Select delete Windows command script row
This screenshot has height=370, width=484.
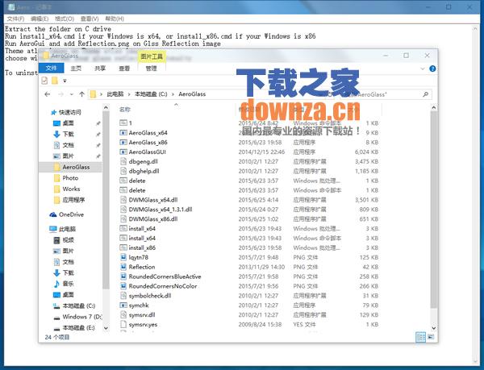click(248, 190)
